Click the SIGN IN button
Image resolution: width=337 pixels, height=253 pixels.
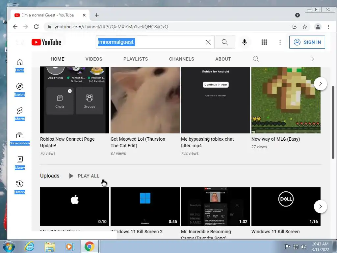307,42
